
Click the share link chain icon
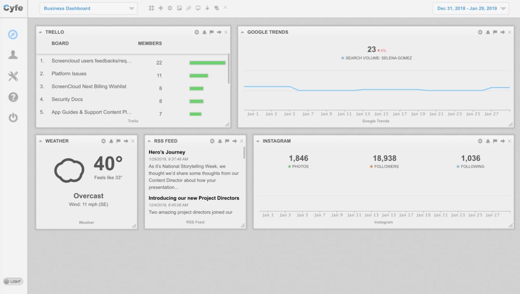tap(188, 8)
